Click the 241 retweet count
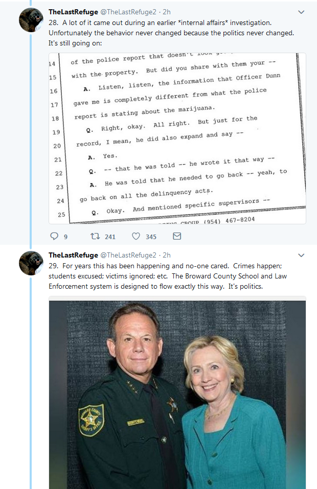The image size is (317, 489). click(110, 237)
